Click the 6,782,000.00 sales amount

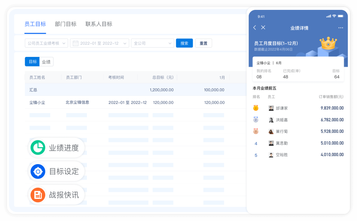click(332, 120)
